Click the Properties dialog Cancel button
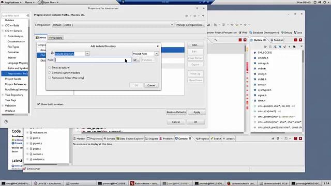This screenshot has height=186, width=331. (176, 122)
